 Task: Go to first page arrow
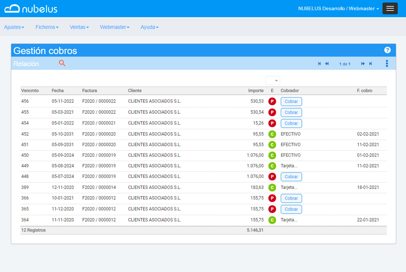(x=319, y=64)
